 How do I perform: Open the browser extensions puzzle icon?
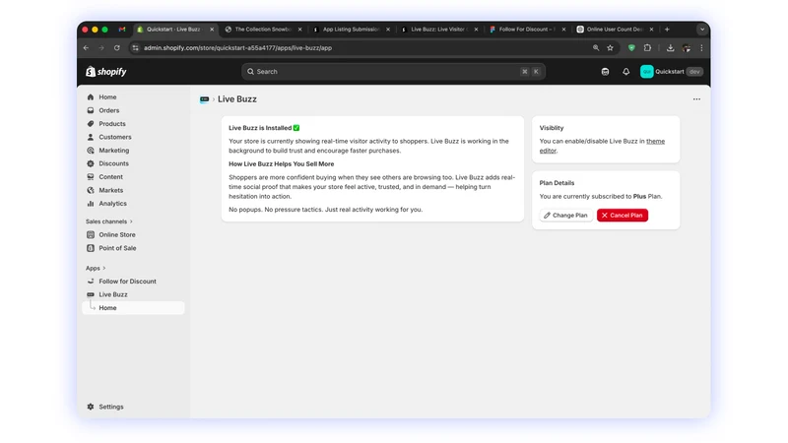(647, 47)
